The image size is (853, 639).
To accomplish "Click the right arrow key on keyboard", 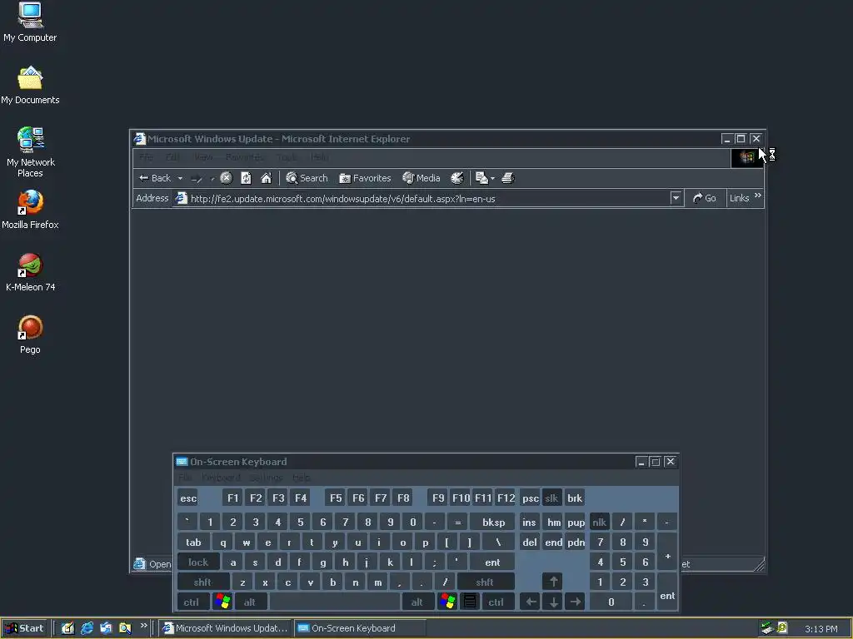I will pyautogui.click(x=575, y=602).
